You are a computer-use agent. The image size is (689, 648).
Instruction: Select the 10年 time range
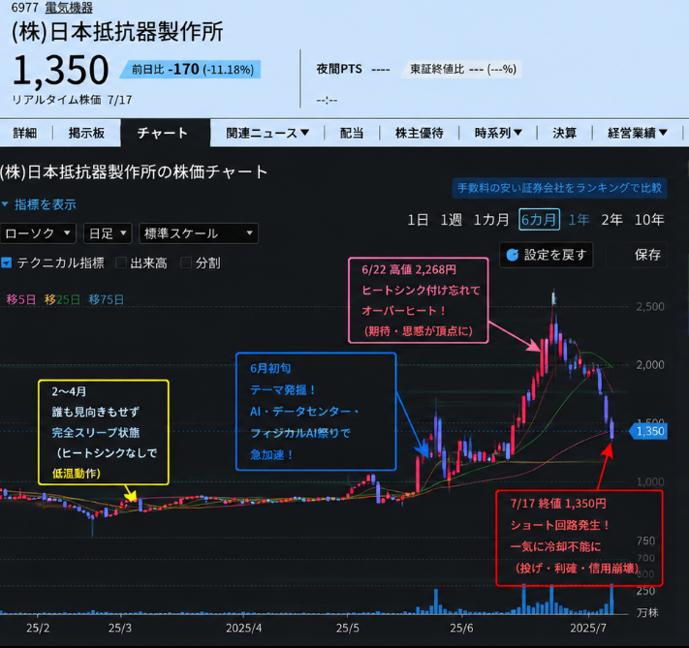[x=649, y=219]
